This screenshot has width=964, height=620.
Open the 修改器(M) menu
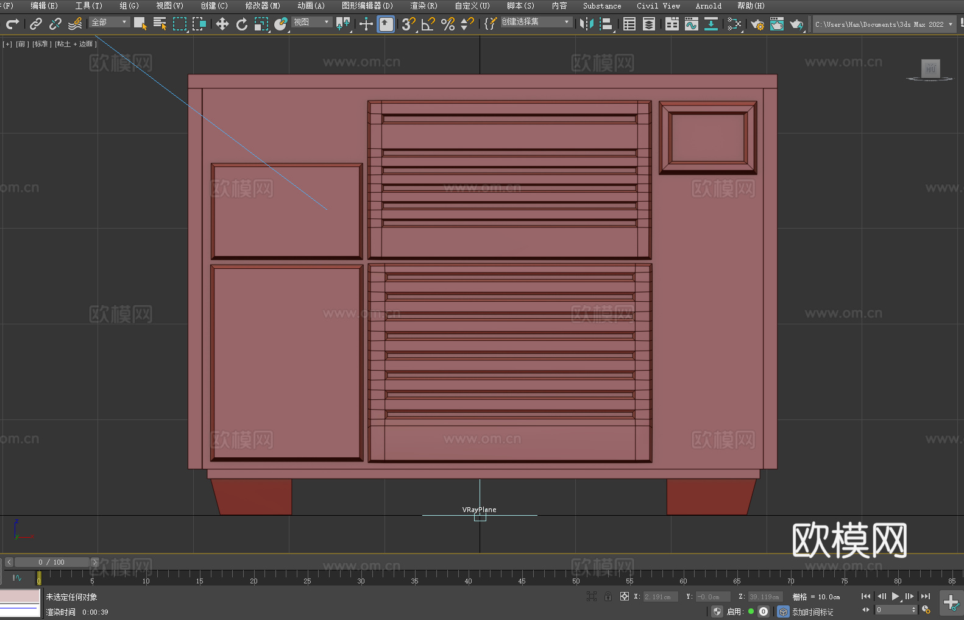coord(263,5)
